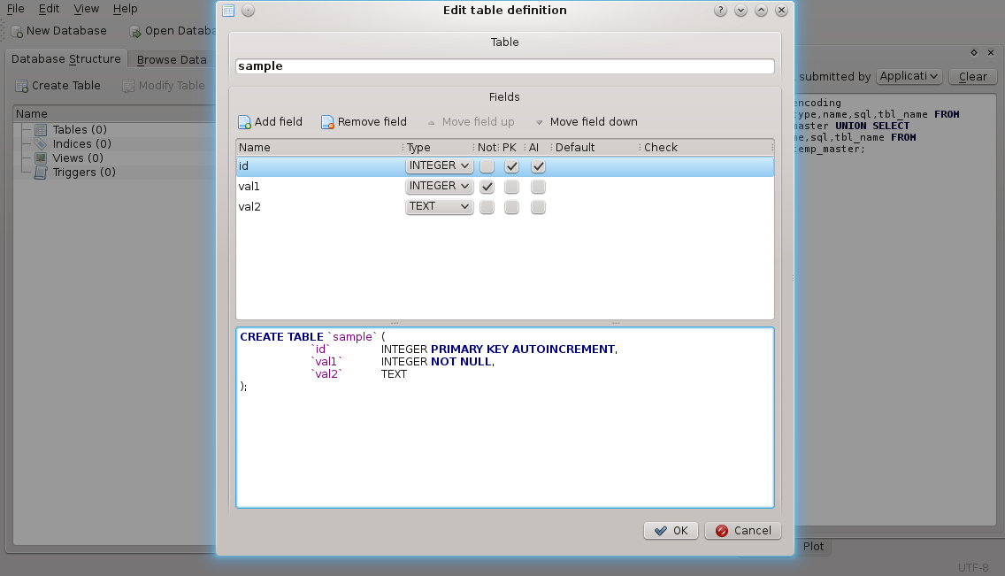
Task: Click the Tables icon in the database tree
Action: [41, 129]
